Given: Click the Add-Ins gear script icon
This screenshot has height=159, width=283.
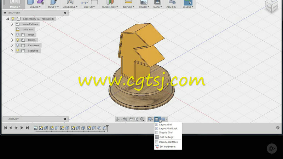Looking at the screenshot, I should (172, 2).
